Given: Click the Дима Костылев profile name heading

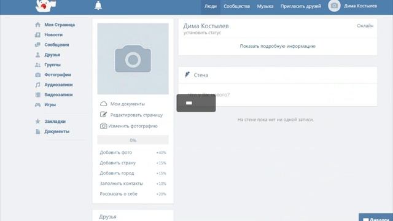Looking at the screenshot, I should pyautogui.click(x=206, y=26).
